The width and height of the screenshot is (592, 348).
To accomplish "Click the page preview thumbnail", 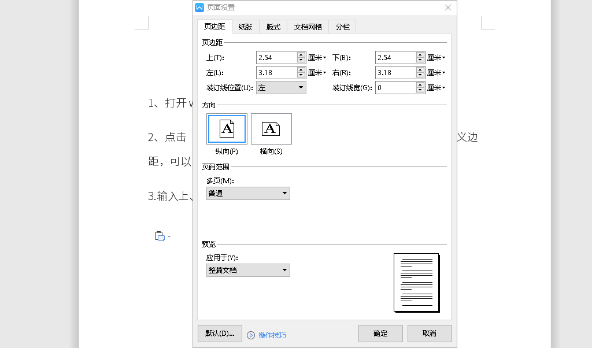I will pos(416,282).
